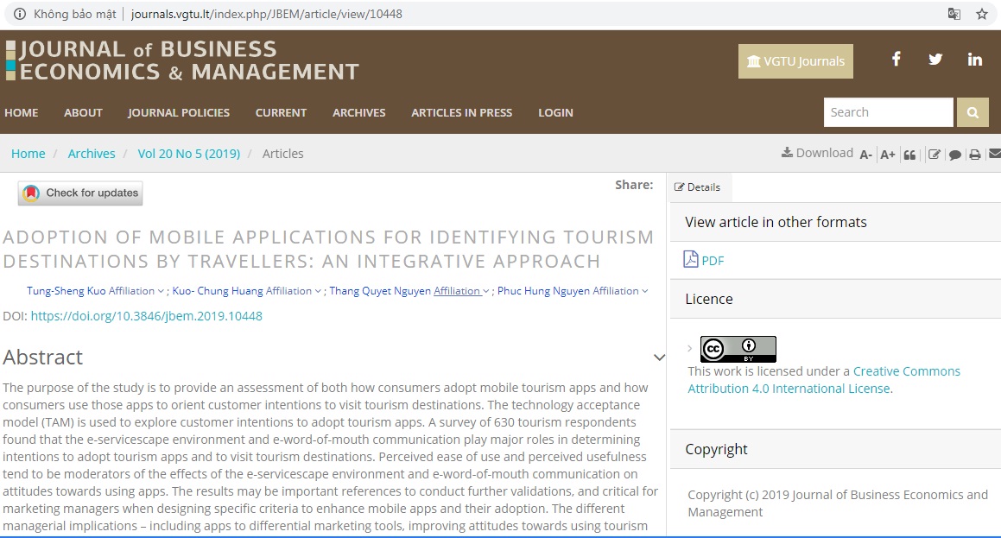1001x538 pixels.
Task: Click the Share: label
Action: click(634, 185)
